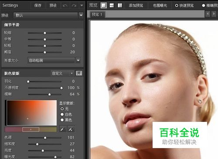This screenshot has height=159, width=218.
Task: Click the 曝光度 slider handle
Action: pyautogui.click(x=55, y=157)
